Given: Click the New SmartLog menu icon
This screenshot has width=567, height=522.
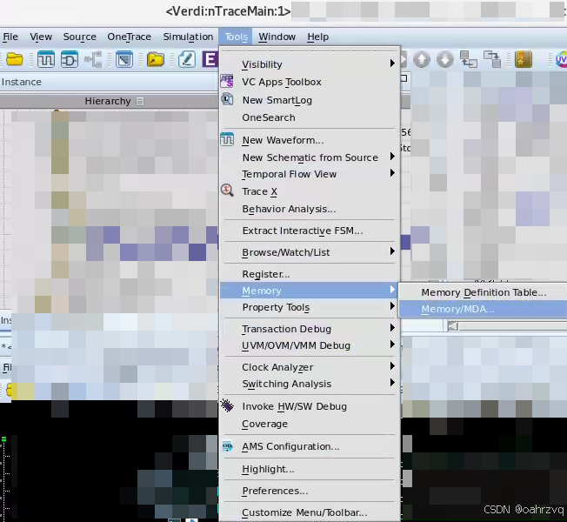Looking at the screenshot, I should [227, 99].
